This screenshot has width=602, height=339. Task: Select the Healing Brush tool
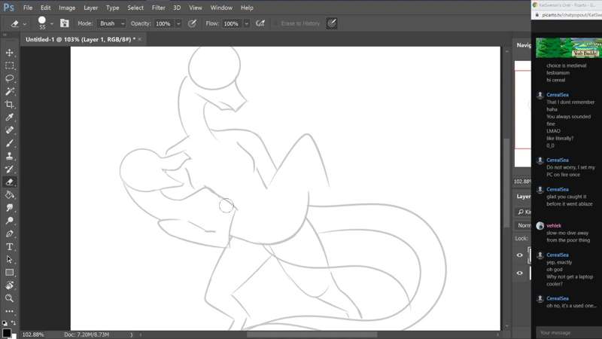point(10,130)
